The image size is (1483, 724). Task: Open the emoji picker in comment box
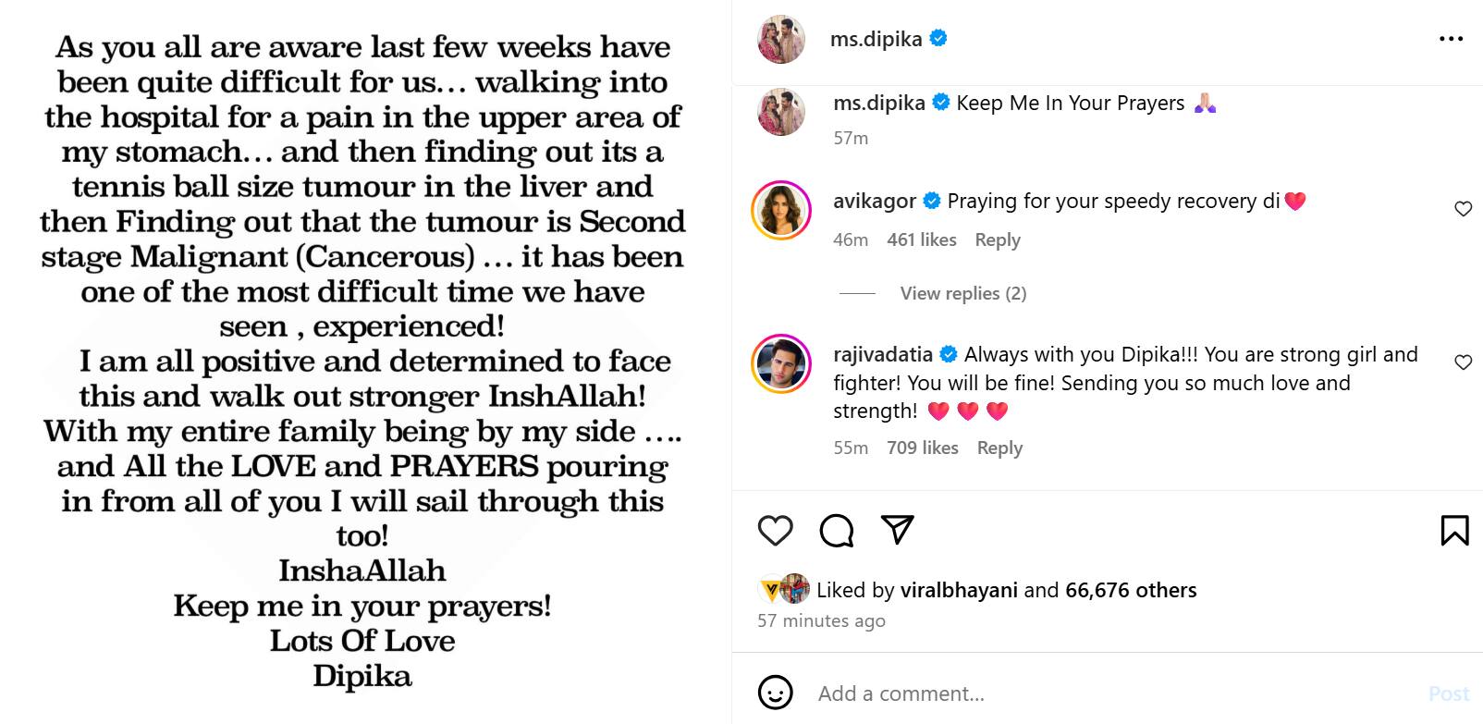775,693
